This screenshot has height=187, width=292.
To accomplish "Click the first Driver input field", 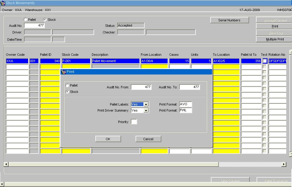I will (38, 32).
